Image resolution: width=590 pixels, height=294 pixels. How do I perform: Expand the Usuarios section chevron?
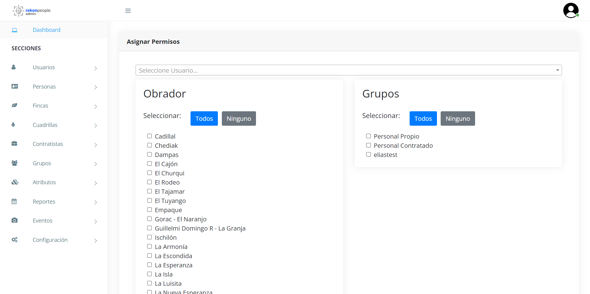(x=96, y=68)
